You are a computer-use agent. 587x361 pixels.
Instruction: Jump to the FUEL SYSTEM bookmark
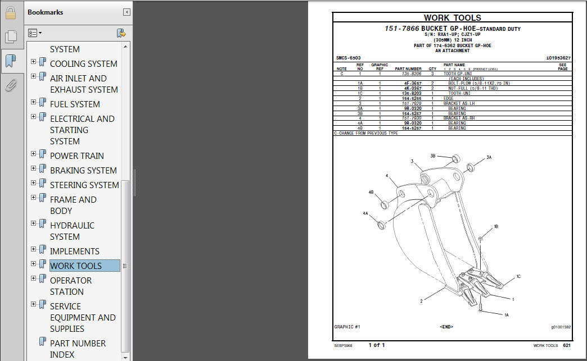coord(75,104)
